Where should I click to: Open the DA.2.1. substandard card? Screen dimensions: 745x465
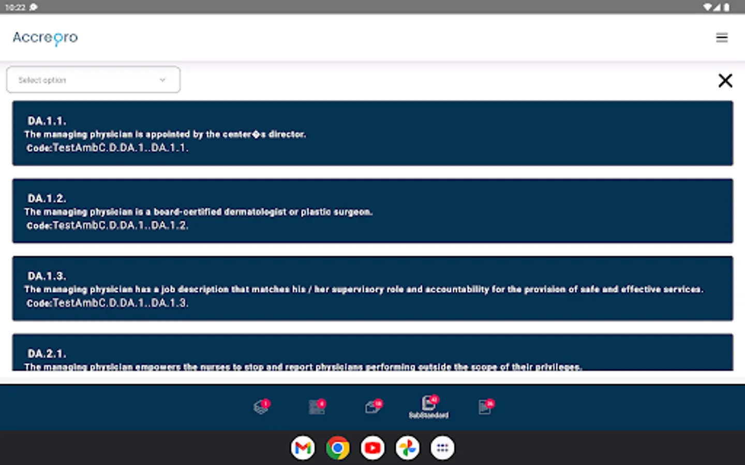pos(373,352)
